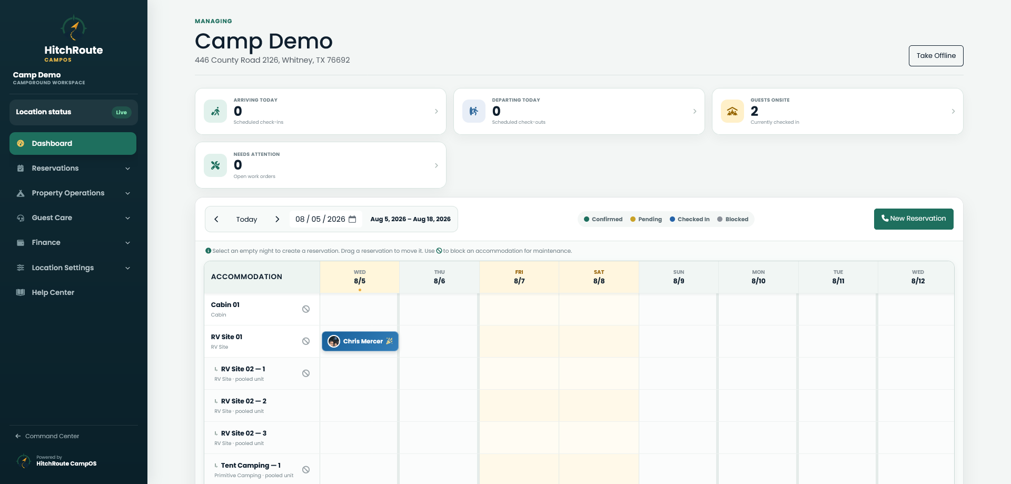Click the Needs Attention tools icon
The width and height of the screenshot is (1011, 484).
[215, 165]
